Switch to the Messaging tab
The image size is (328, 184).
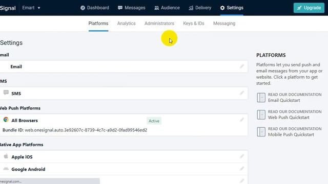pos(224,24)
